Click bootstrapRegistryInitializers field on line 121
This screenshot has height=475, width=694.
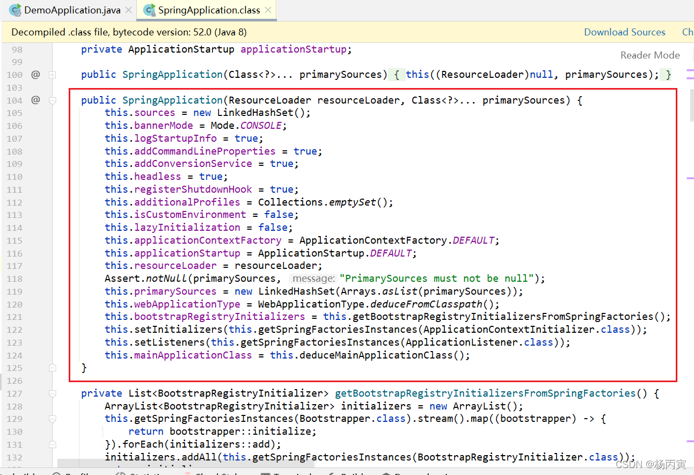220,317
